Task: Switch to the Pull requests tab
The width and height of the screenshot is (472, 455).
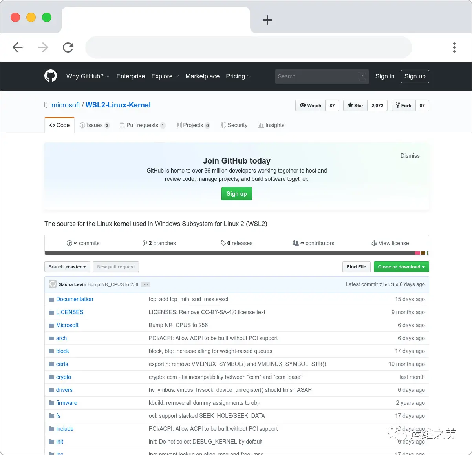Action: (143, 125)
